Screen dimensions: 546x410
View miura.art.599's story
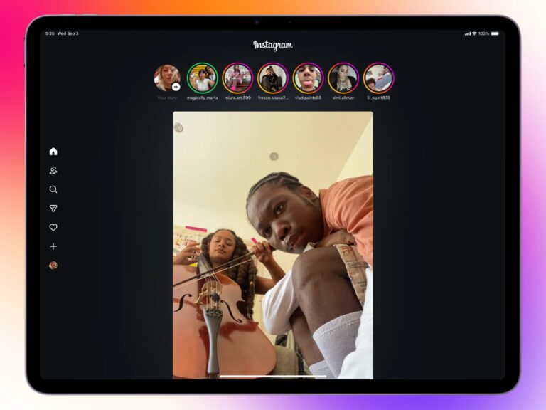click(237, 78)
